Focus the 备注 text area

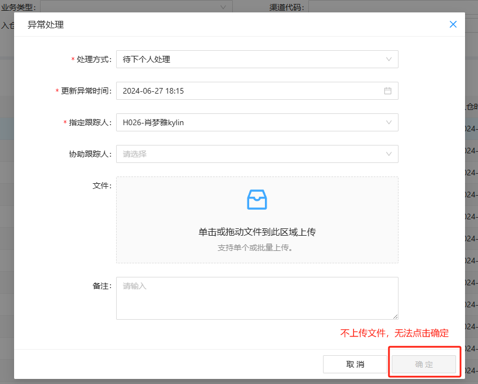pyautogui.click(x=257, y=298)
